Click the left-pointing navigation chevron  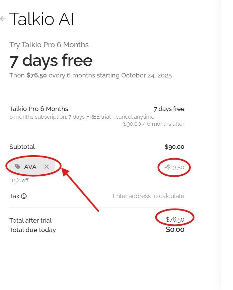pos(3,19)
